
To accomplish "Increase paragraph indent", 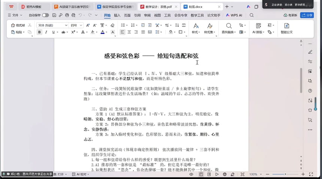I will tap(150, 25).
